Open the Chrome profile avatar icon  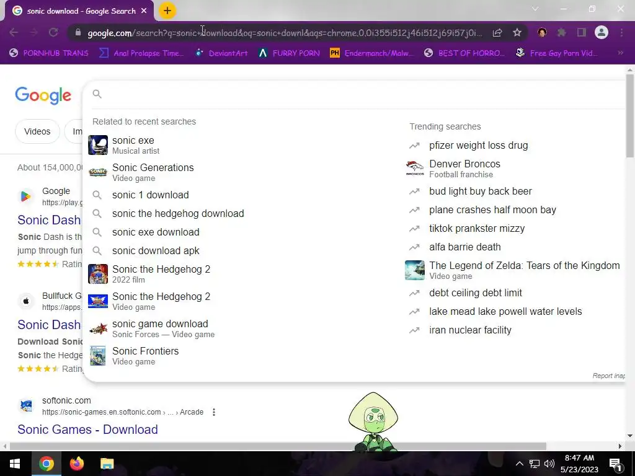[x=602, y=33]
